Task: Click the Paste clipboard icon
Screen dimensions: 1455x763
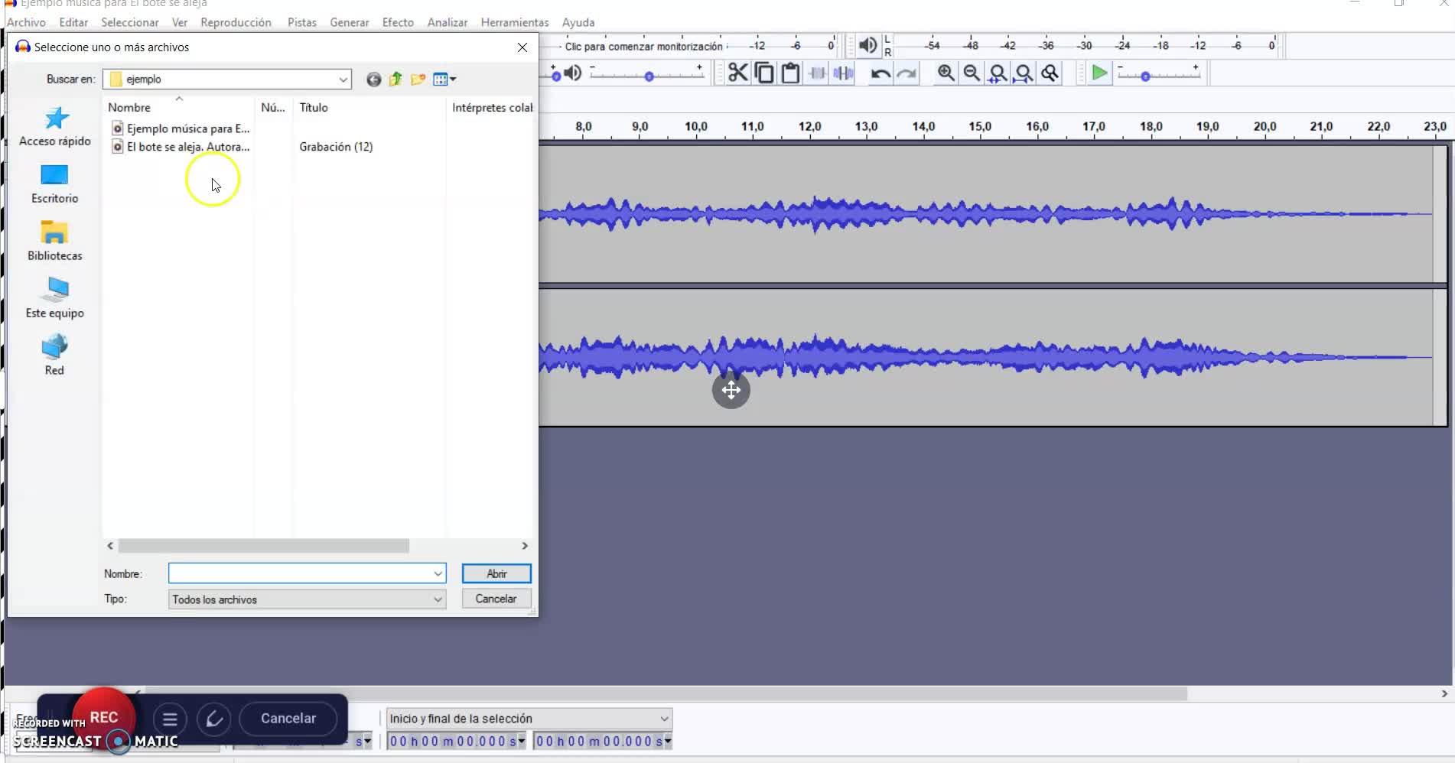Action: [790, 73]
